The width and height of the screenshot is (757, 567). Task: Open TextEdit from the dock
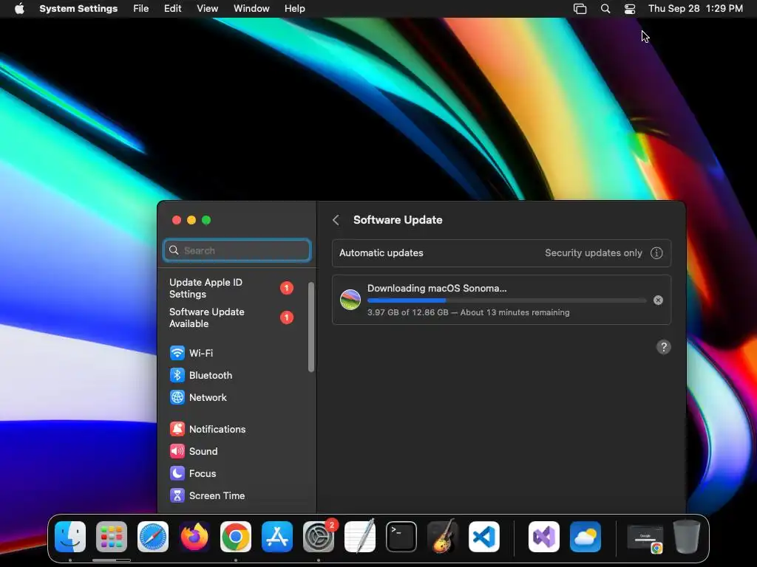(360, 537)
